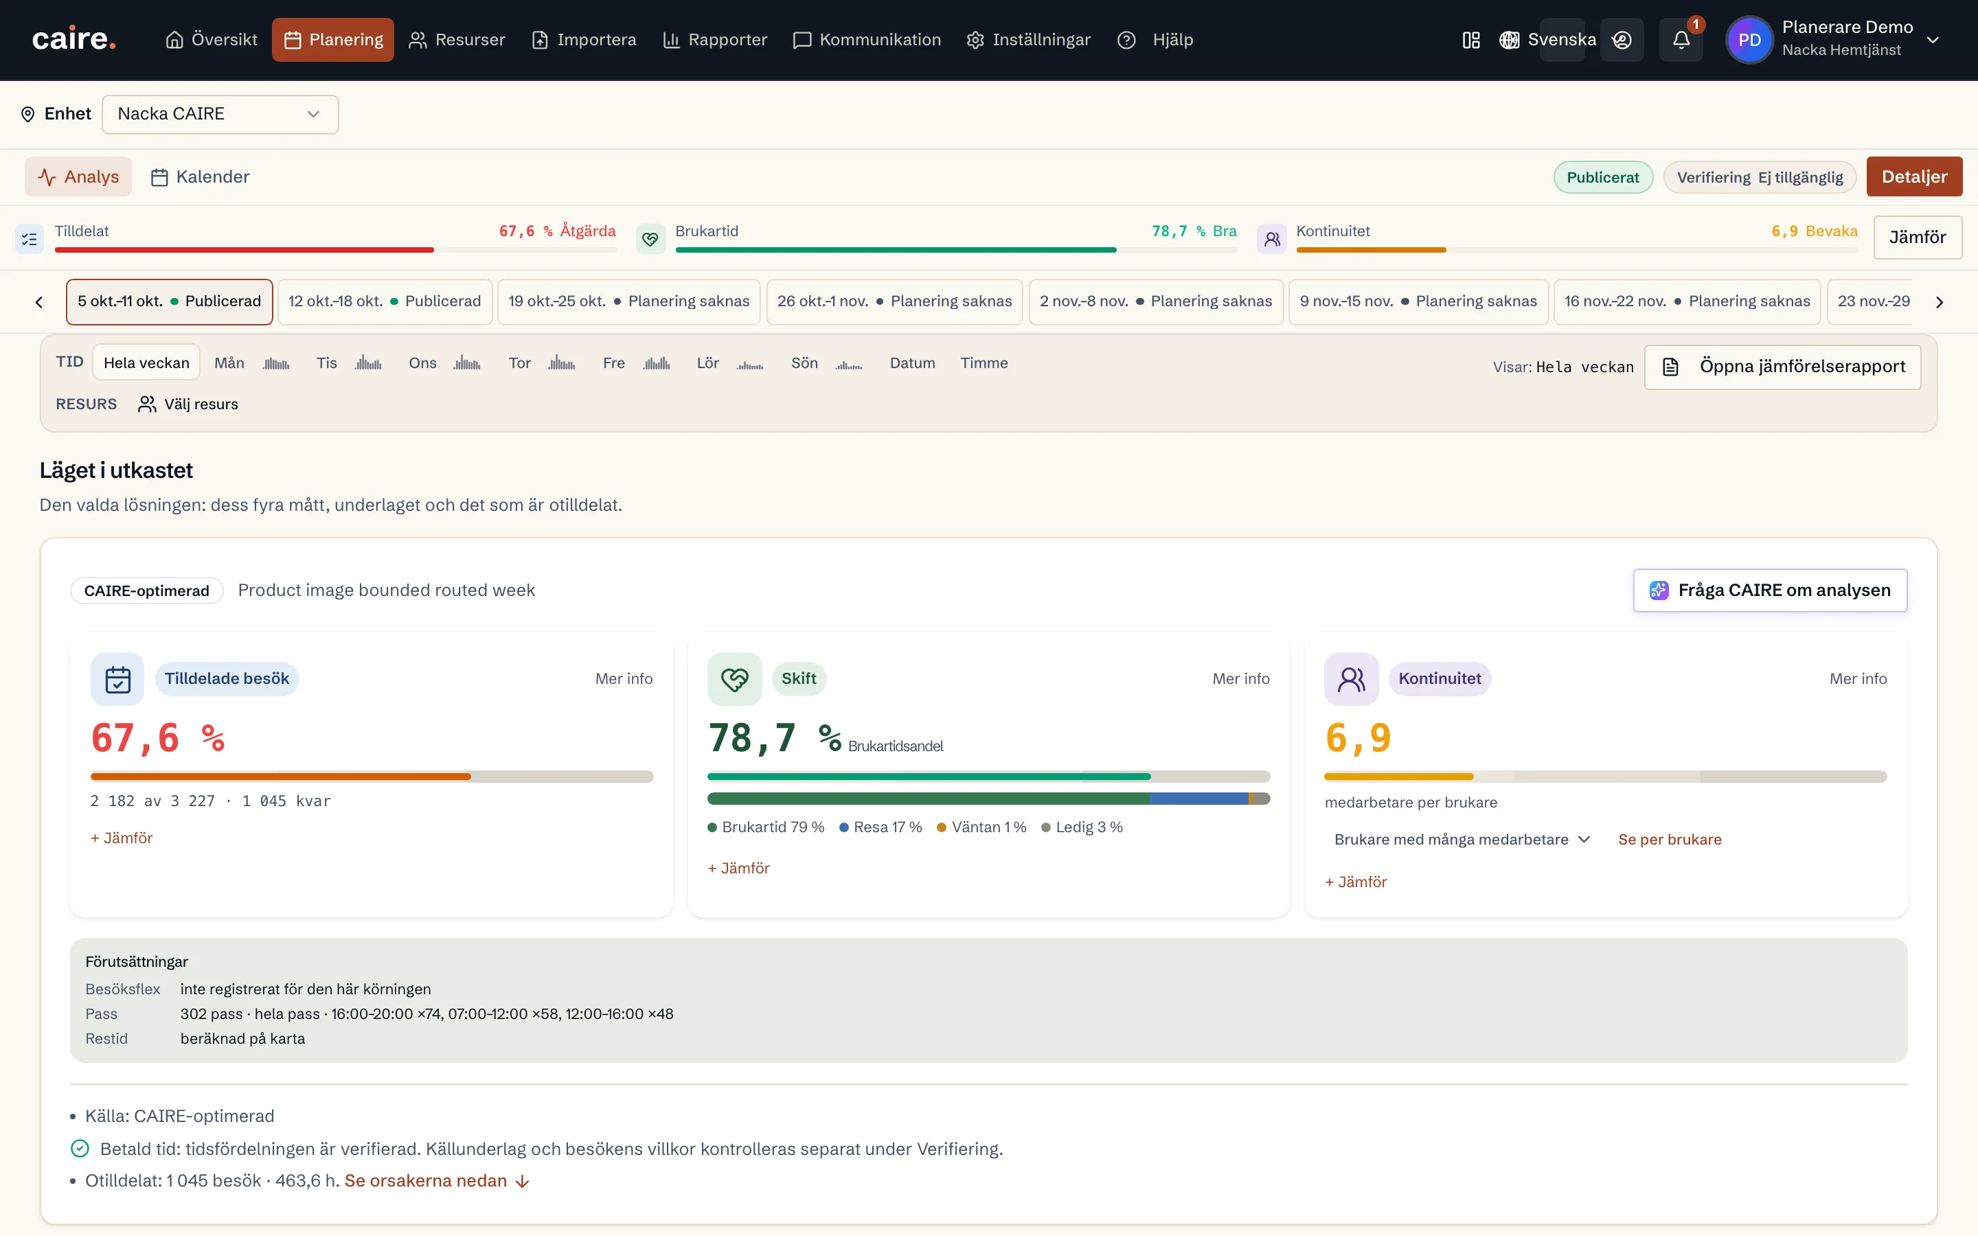Click the top Jämför button beside Kontinuitet

tap(1918, 237)
